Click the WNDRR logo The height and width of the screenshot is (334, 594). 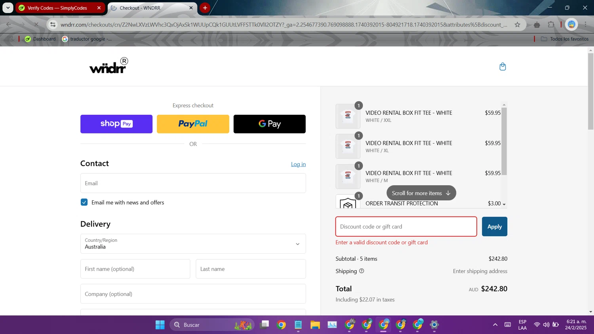pyautogui.click(x=109, y=66)
